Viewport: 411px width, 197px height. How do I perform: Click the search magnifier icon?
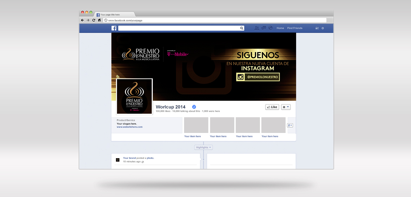242,28
